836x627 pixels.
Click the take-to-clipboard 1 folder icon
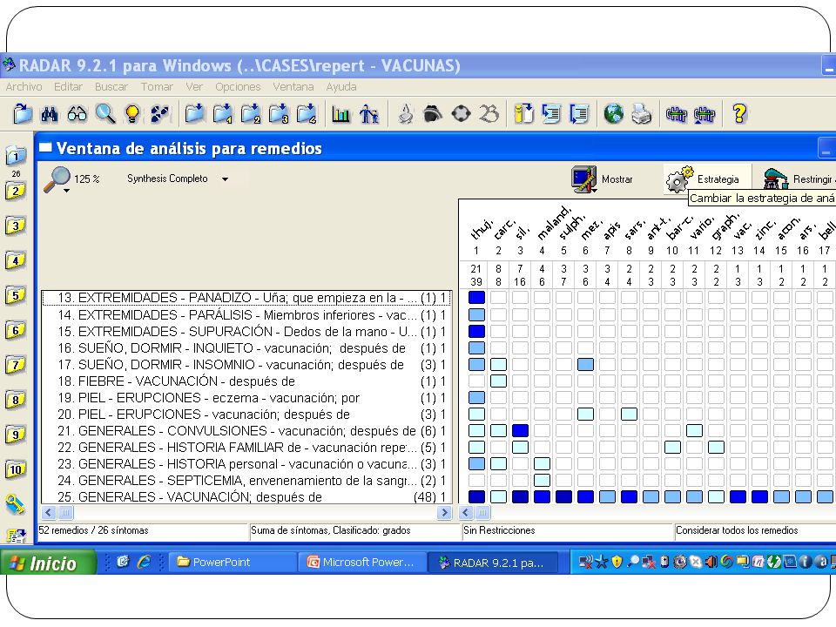coord(222,114)
